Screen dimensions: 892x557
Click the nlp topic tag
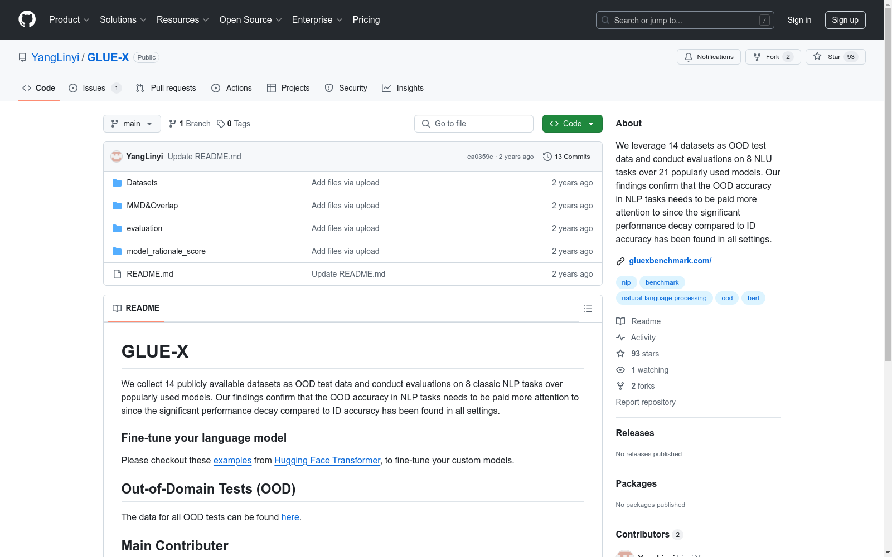(x=626, y=282)
